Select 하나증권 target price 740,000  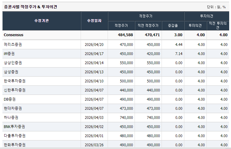126,118
